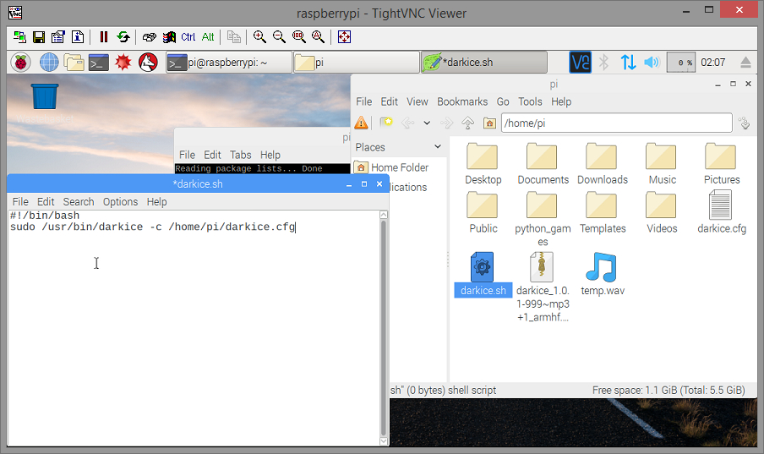Switch to pi@raspberrypi terminal taskbar button
This screenshot has height=454, width=764.
click(229, 63)
